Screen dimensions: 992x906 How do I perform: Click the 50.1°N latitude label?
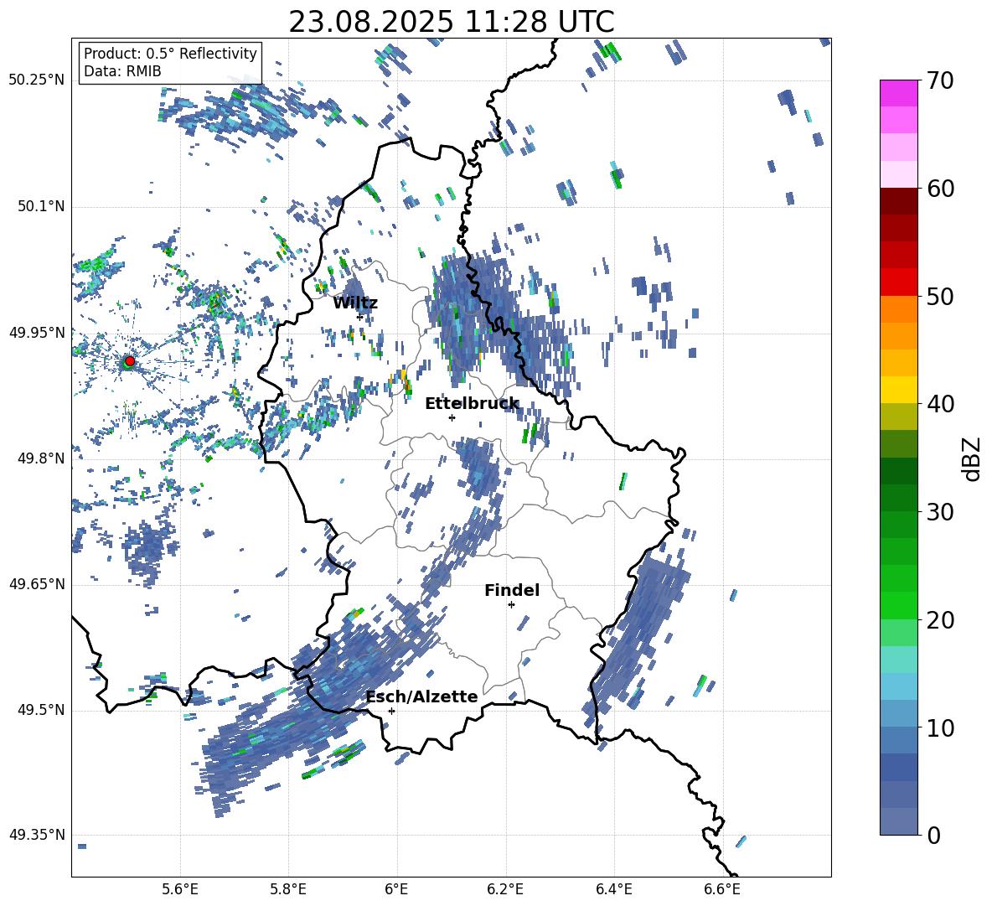(40, 206)
